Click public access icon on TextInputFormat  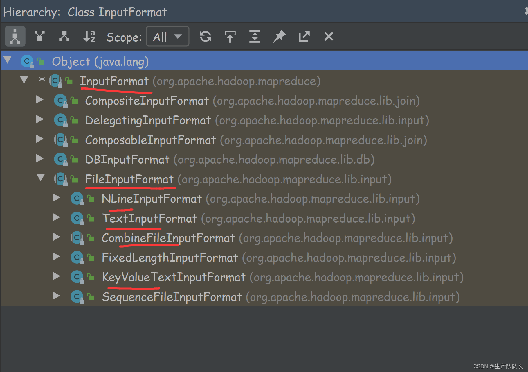coord(91,218)
